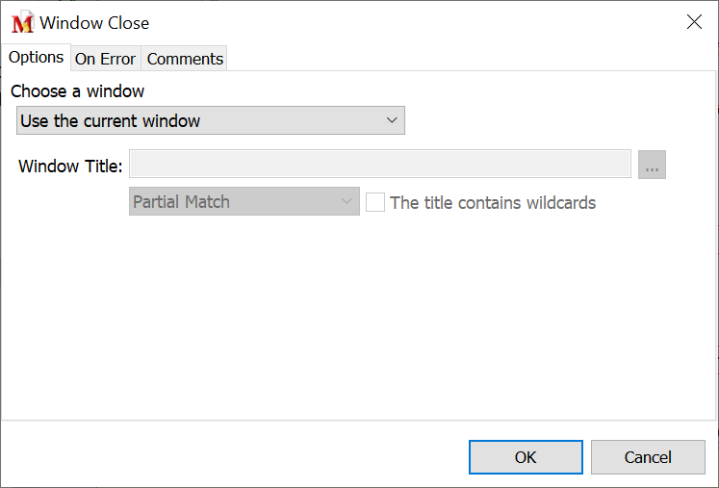The width and height of the screenshot is (719, 488).
Task: Confirm the dialog with OK
Action: [526, 457]
